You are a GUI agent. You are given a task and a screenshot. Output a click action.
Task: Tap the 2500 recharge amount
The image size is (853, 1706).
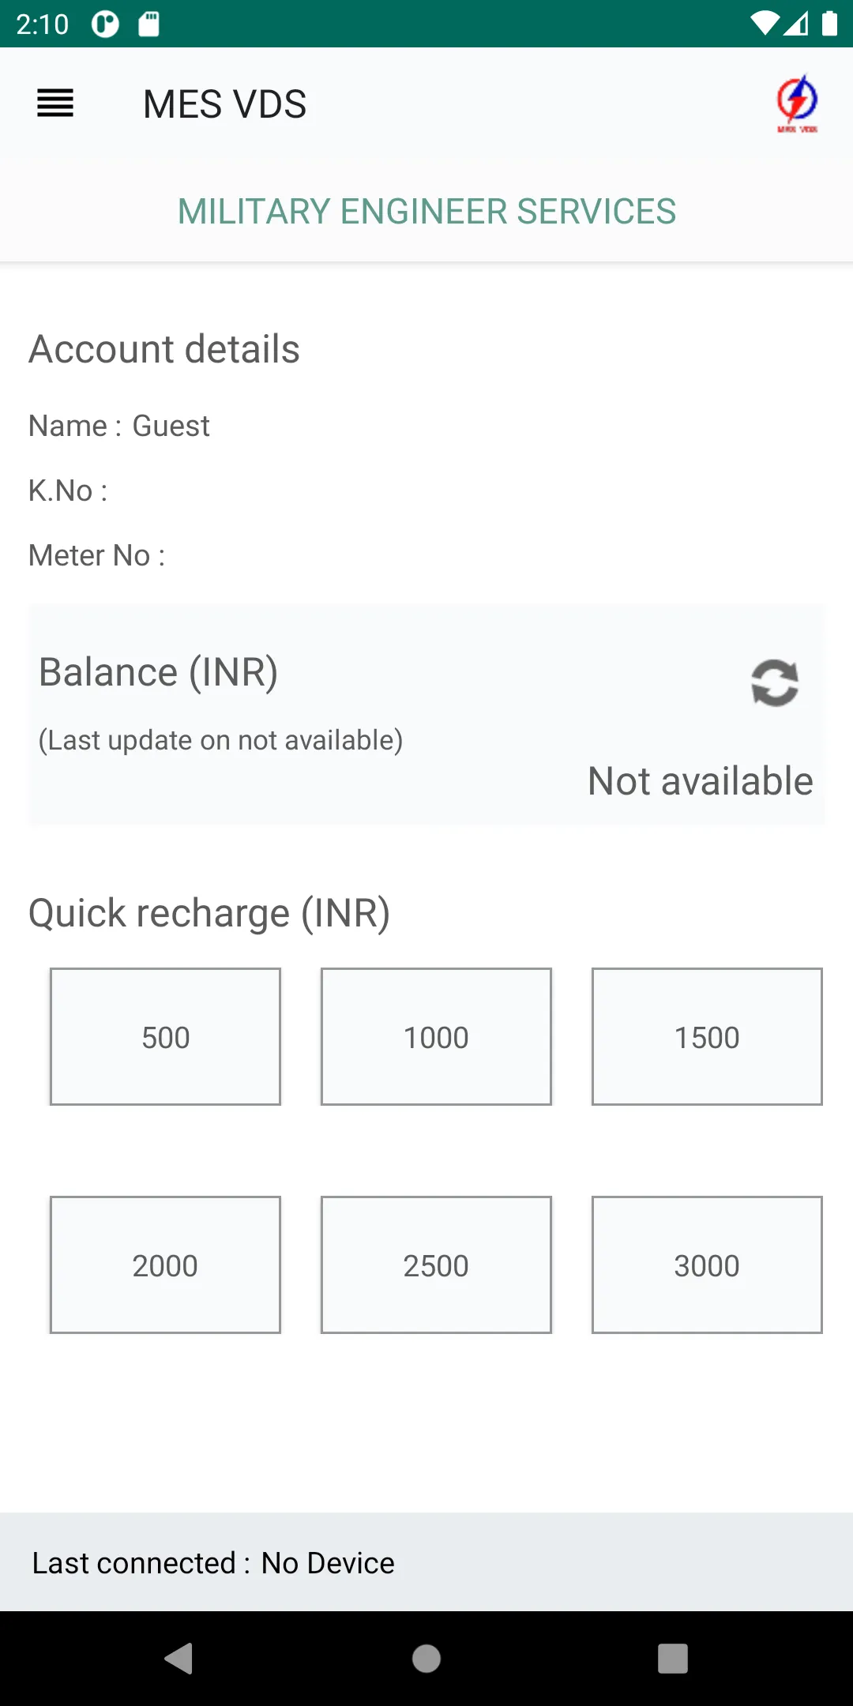pos(436,1264)
